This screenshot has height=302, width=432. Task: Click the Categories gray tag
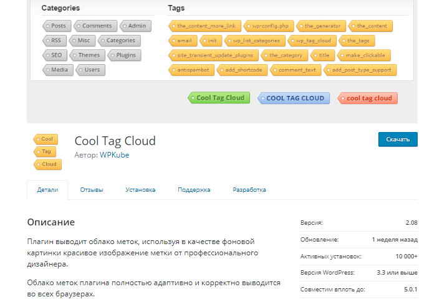tap(119, 40)
